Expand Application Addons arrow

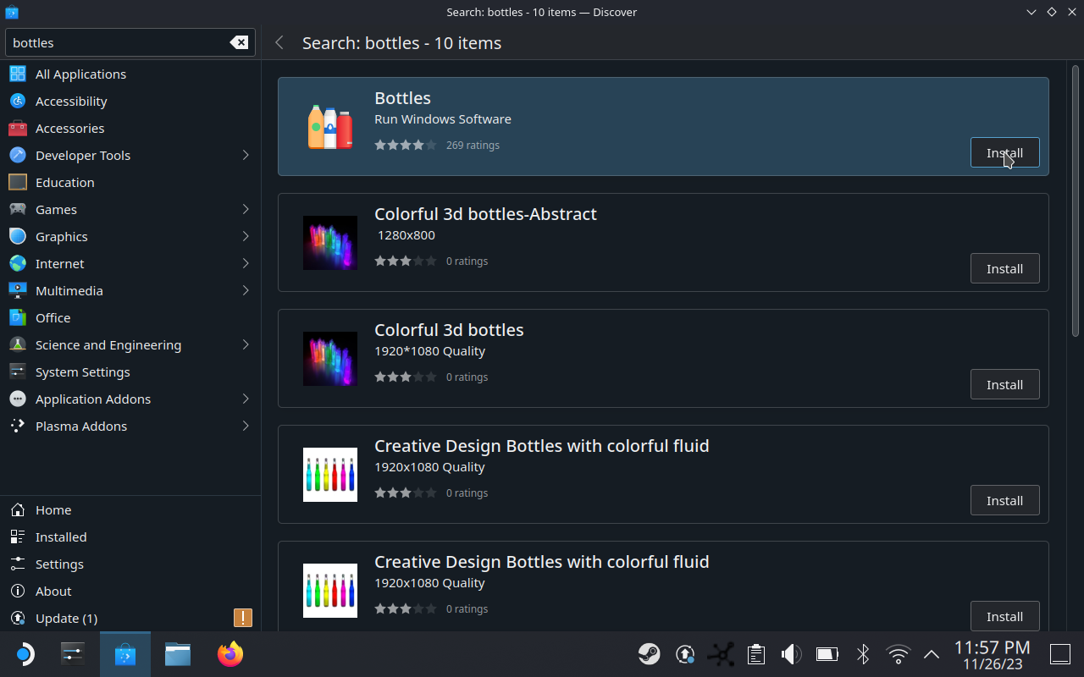click(246, 399)
